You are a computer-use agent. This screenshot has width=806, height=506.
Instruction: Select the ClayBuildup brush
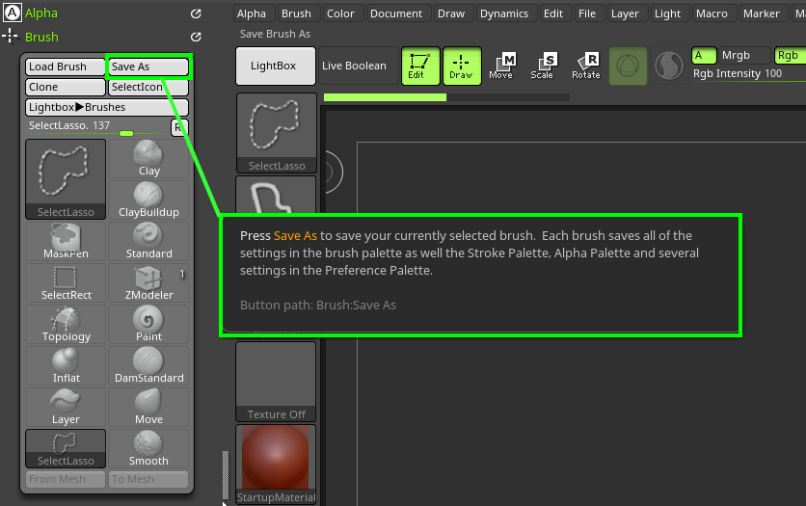[x=148, y=200]
